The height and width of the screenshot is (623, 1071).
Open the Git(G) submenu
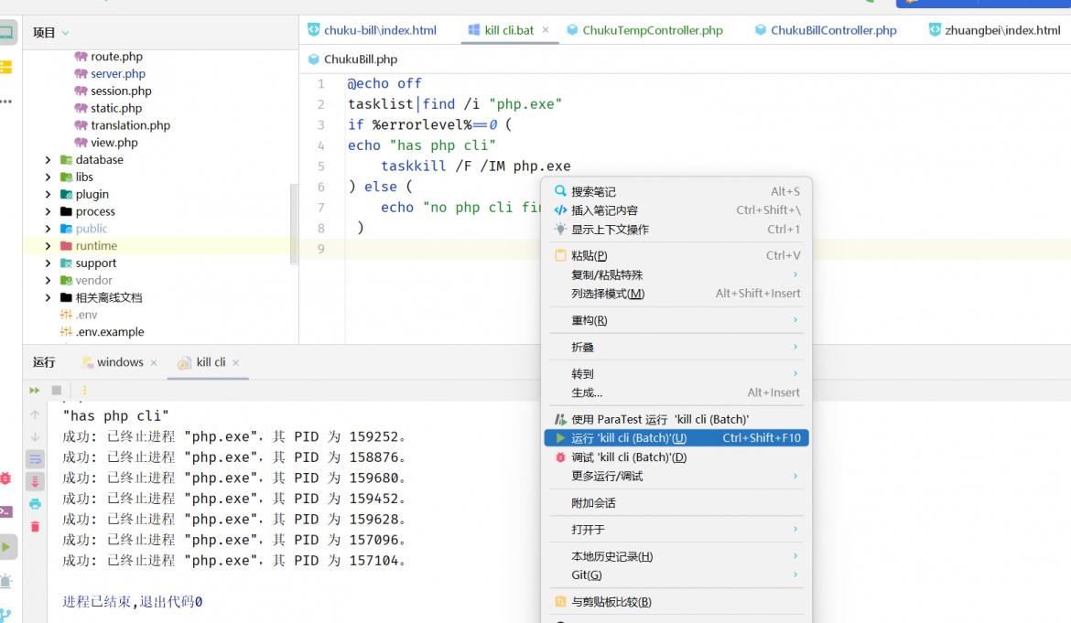point(676,575)
